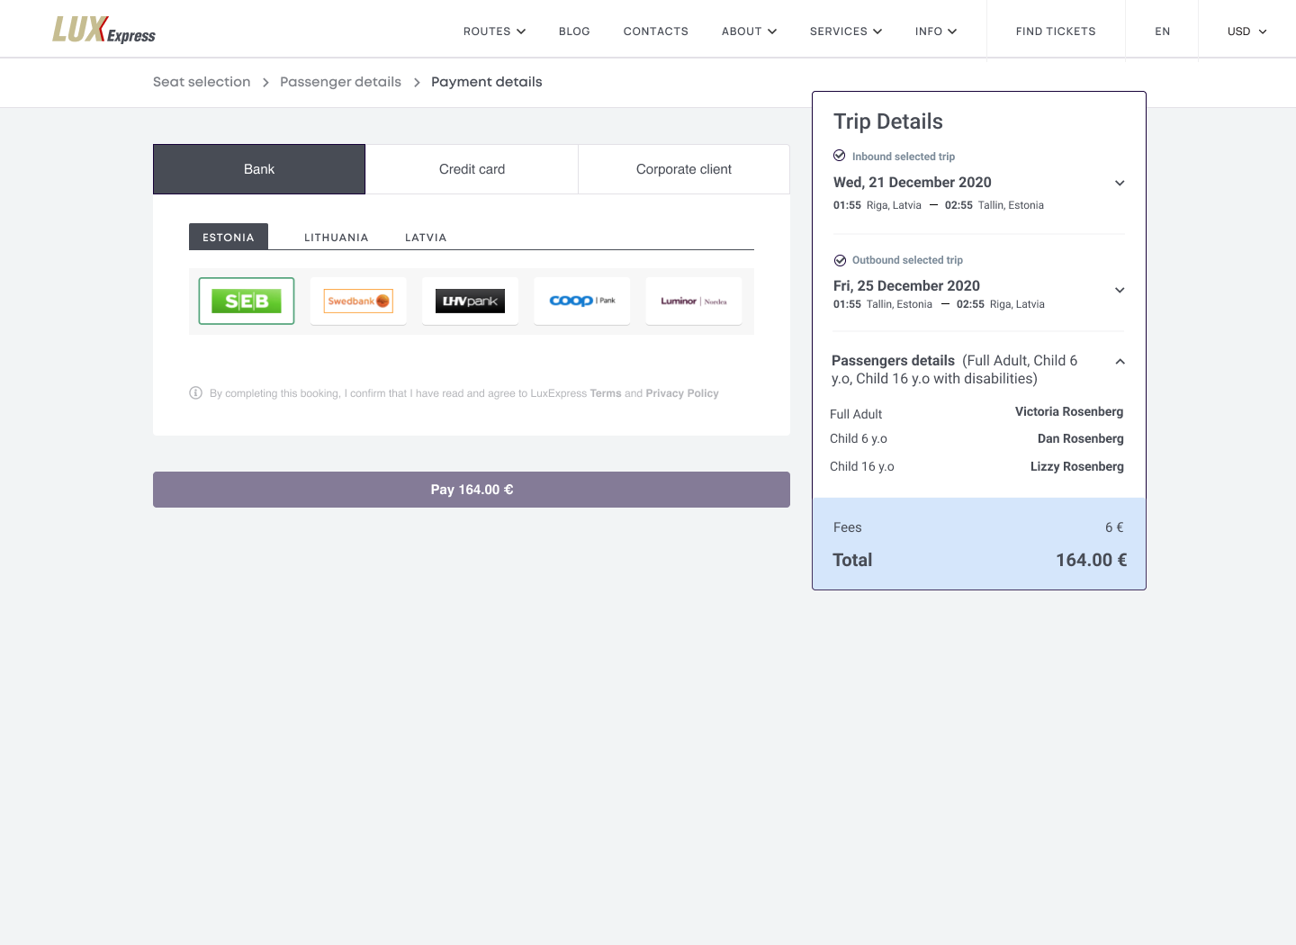Viewport: 1296px width, 945px height.
Task: Switch to Credit card payment tab
Action: point(472,169)
